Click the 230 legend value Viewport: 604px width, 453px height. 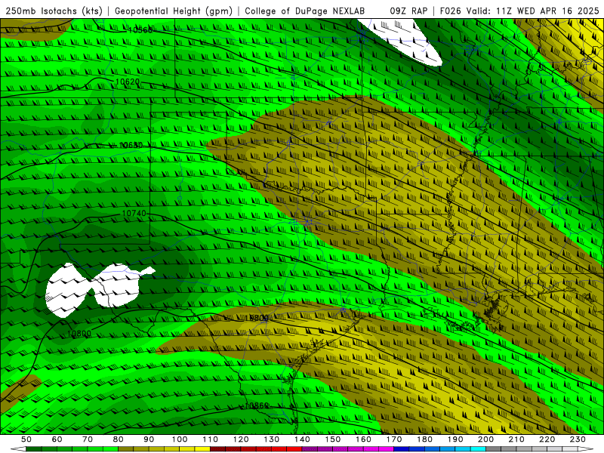(x=578, y=439)
